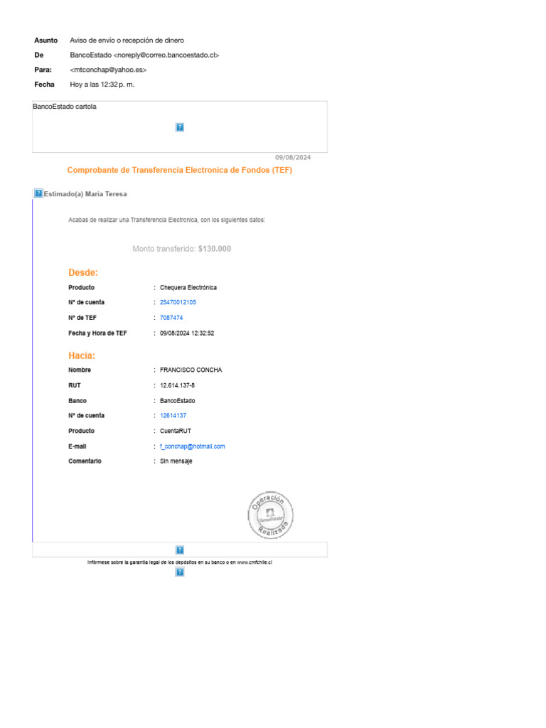Click the BancoEstado cartola text
Image resolution: width=546 pixels, height=728 pixels.
(x=65, y=107)
